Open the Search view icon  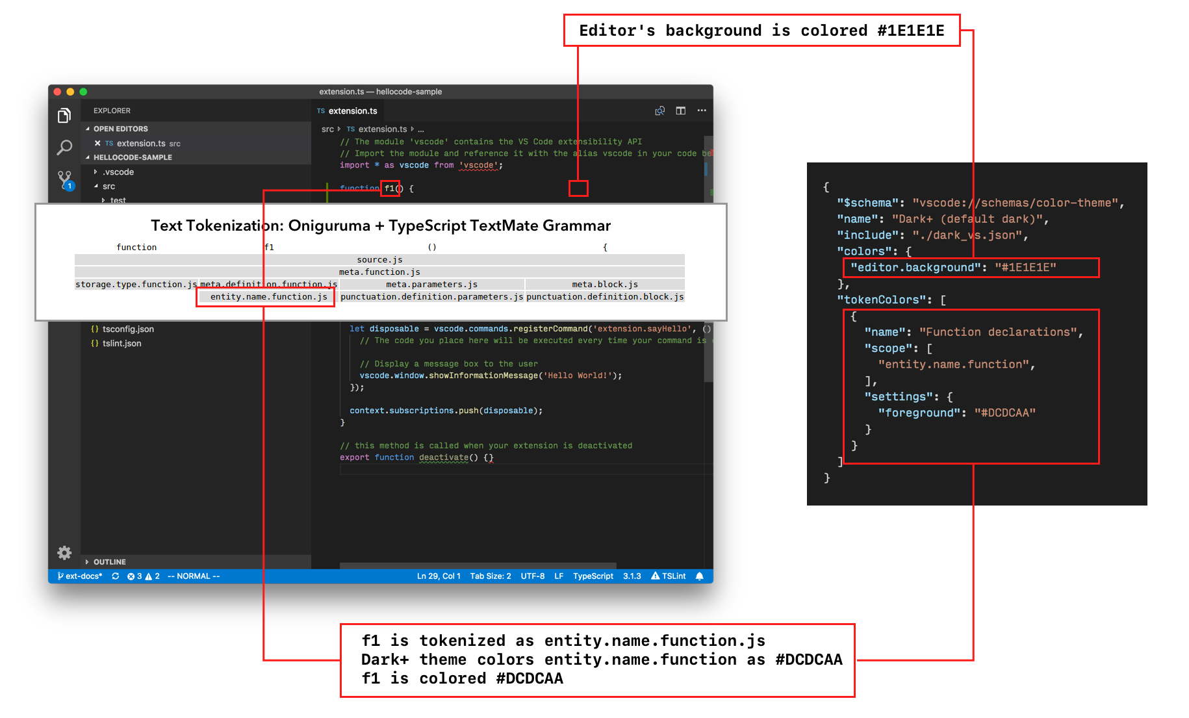[x=64, y=147]
